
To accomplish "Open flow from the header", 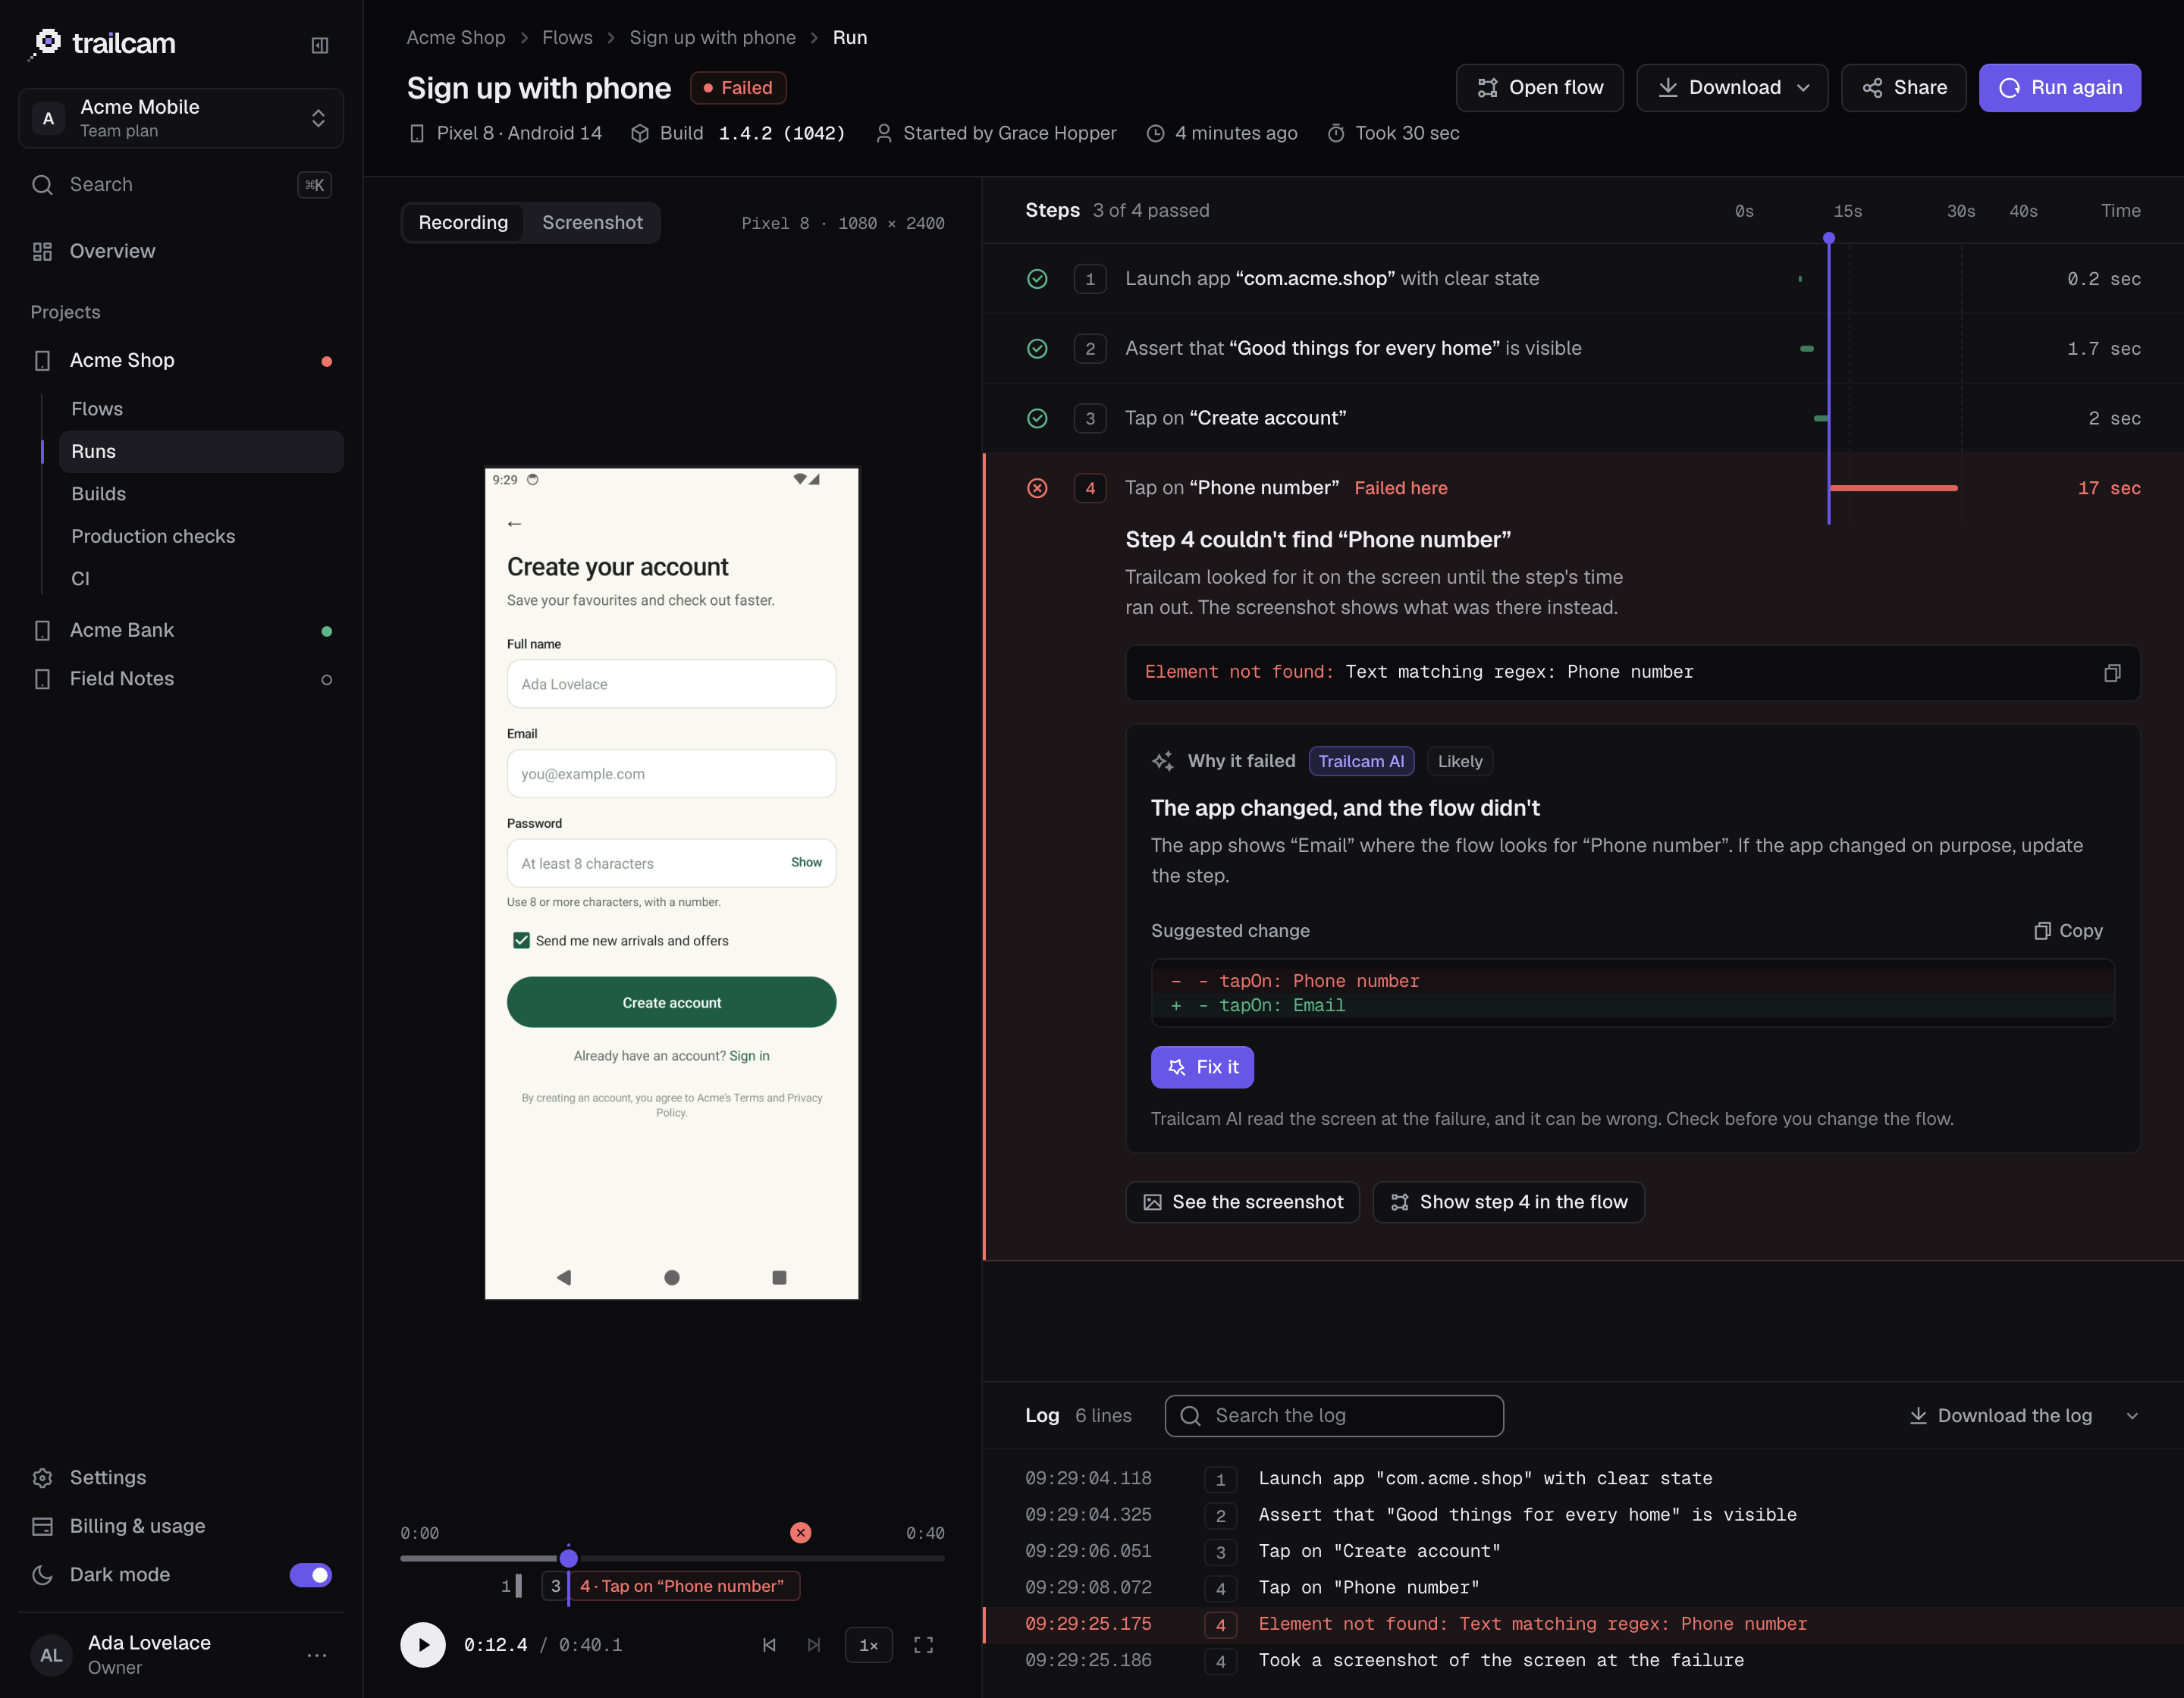I will [x=1539, y=88].
